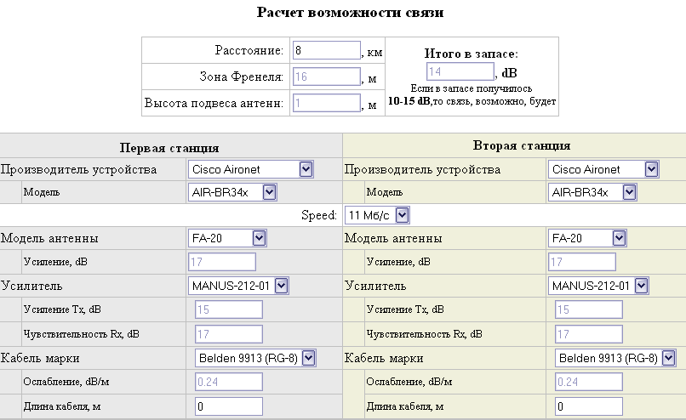Open second station Усилитель MANUS-212-01 dropdown
The height and width of the screenshot is (420, 686).
point(598,285)
